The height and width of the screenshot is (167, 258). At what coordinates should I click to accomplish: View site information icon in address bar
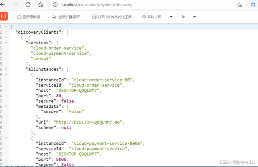pos(55,5)
